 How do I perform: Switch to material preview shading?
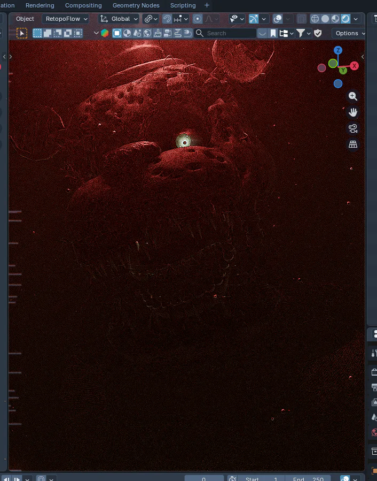coord(335,19)
